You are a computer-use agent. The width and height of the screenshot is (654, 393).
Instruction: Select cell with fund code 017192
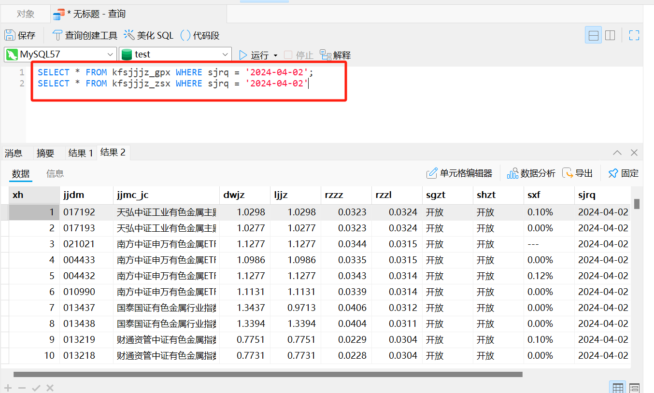(x=86, y=212)
